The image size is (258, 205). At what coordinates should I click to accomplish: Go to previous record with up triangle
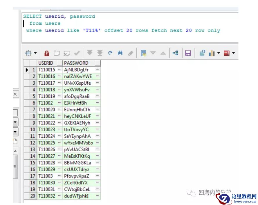pyautogui.click(x=163, y=53)
